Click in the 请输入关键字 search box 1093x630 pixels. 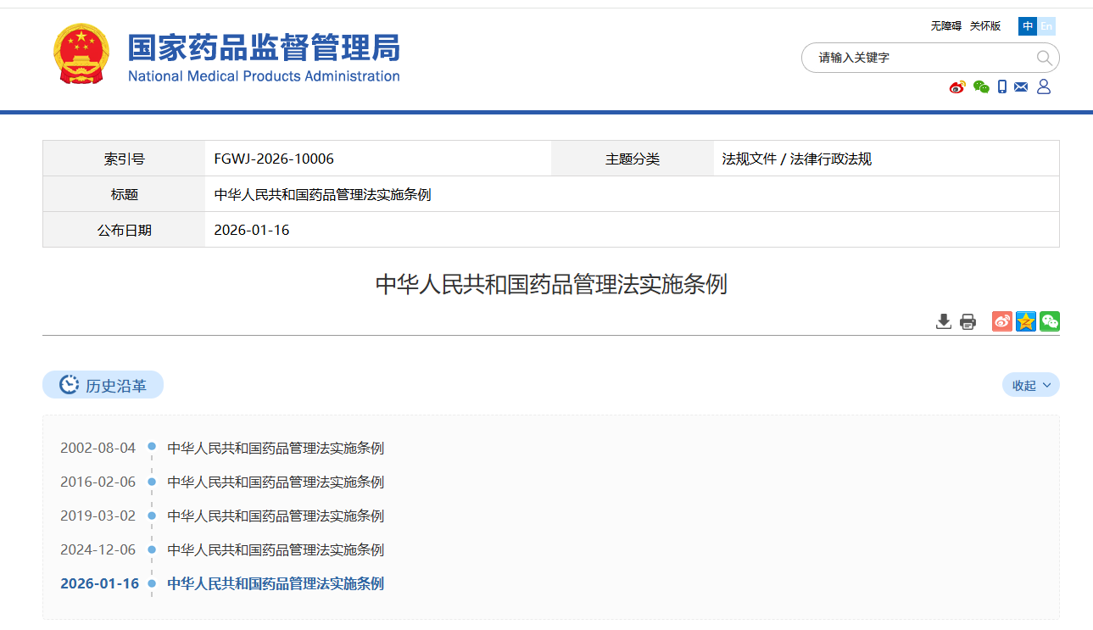coord(916,58)
